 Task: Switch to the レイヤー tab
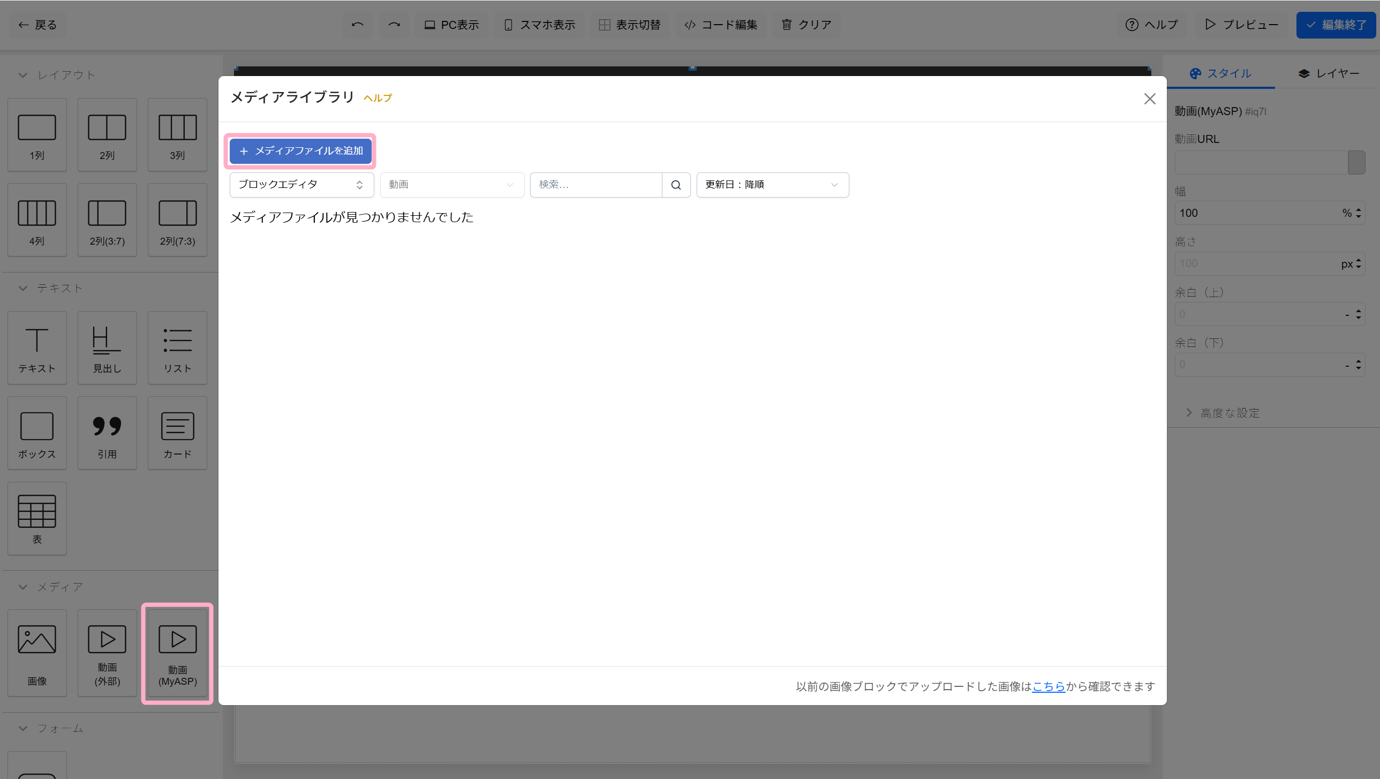pyautogui.click(x=1329, y=73)
